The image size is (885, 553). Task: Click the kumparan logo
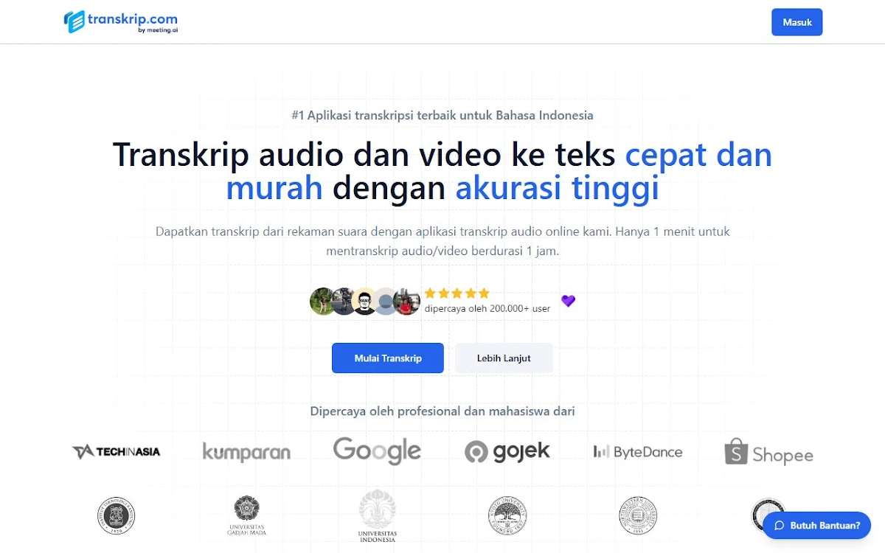[x=246, y=452]
